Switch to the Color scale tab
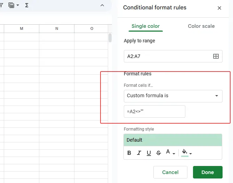Screen dimensions: 233x183 tap(201, 26)
